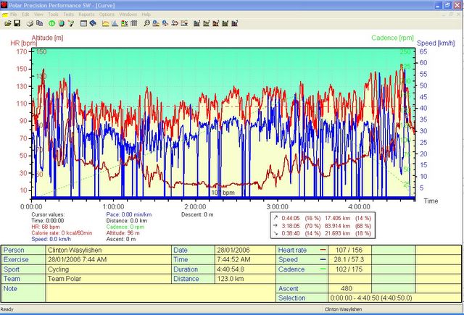Click the 4:00:00 time axis marker
464x315 pixels.
tap(359, 206)
